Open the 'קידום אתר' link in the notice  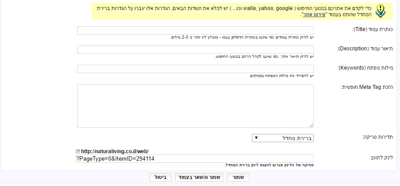coord(310,14)
